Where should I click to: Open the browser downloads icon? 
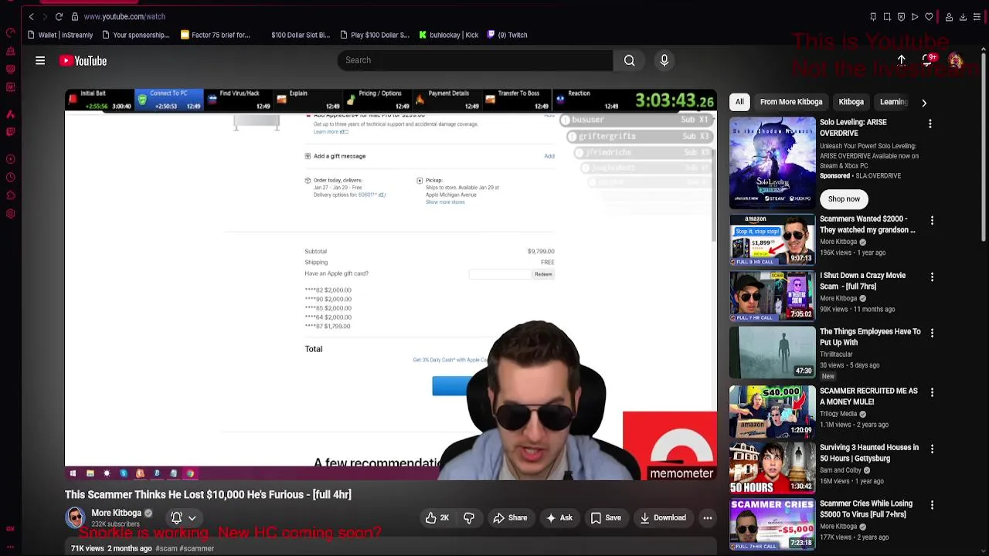(963, 16)
